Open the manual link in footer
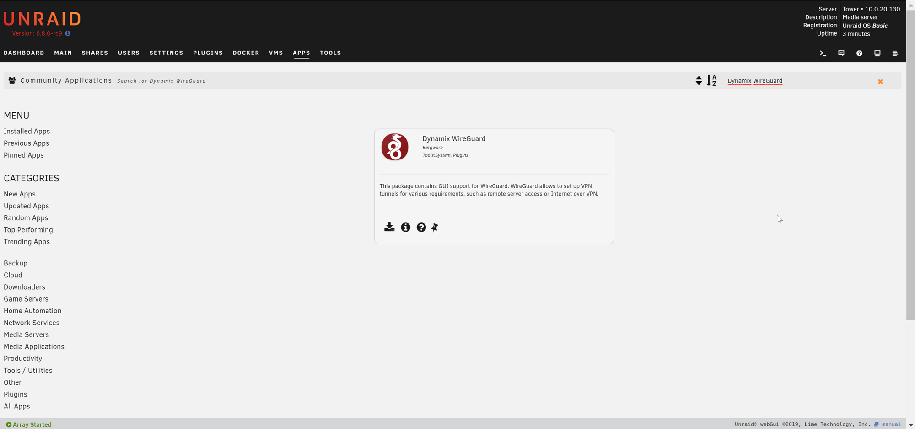Viewport: 915px width, 429px height. [888, 424]
